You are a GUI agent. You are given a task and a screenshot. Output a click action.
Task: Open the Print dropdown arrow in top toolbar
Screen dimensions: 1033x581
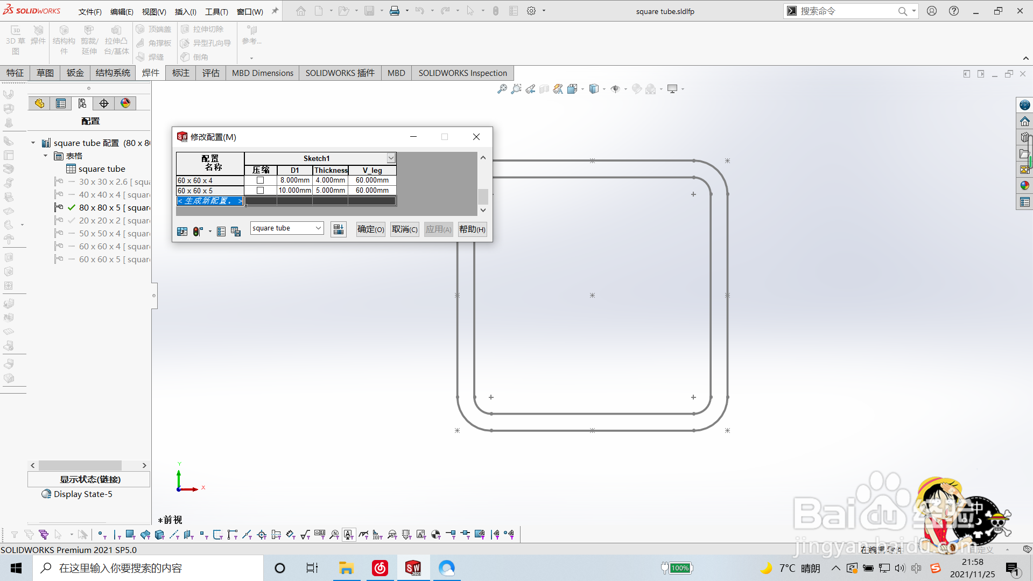click(407, 11)
